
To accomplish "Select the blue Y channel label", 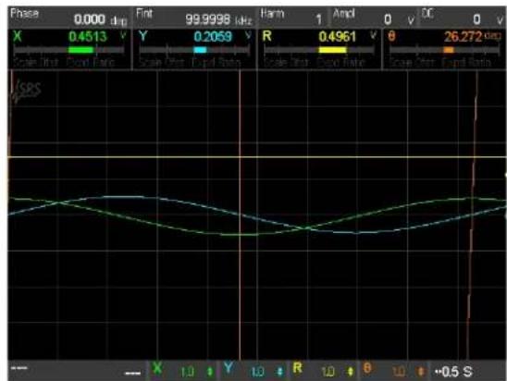I will (x=143, y=36).
